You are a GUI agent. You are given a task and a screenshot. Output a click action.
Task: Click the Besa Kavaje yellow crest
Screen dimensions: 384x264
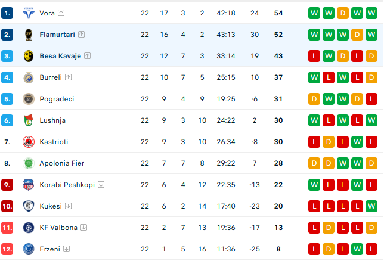coord(28,55)
